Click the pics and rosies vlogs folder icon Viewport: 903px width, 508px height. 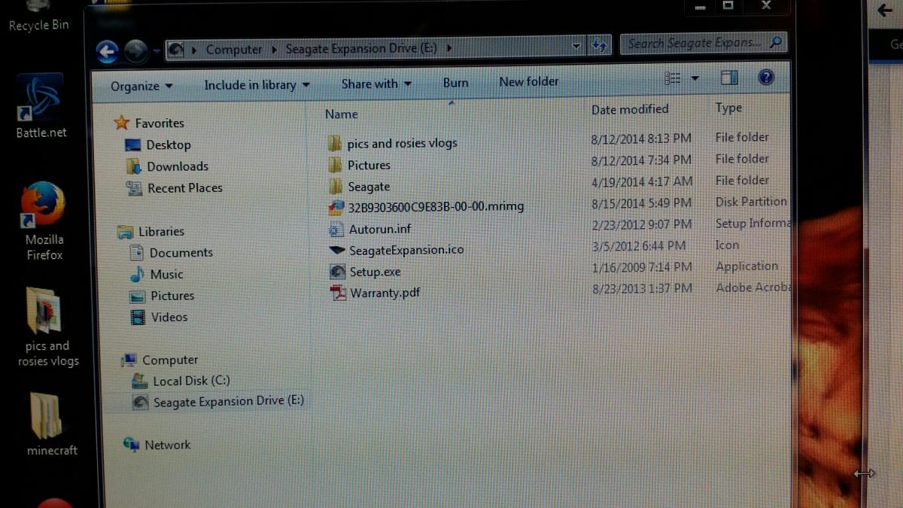(x=335, y=143)
